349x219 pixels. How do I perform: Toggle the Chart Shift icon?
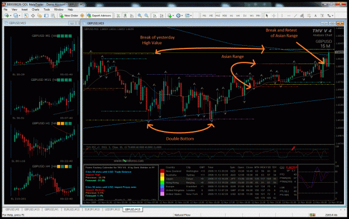pos(162,16)
